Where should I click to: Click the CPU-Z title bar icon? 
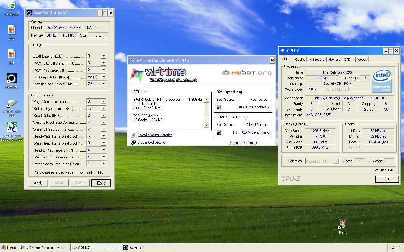[283, 51]
